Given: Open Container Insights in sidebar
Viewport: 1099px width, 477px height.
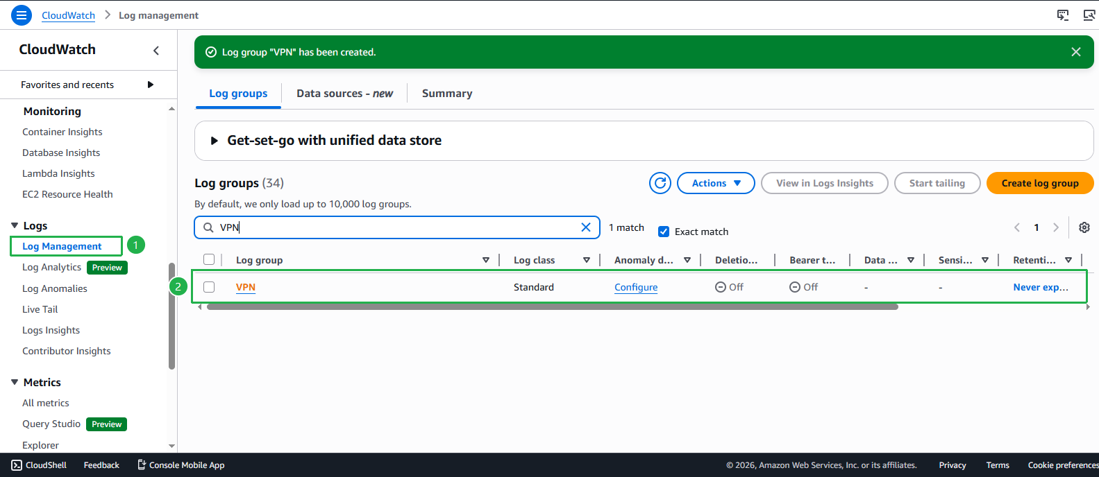Looking at the screenshot, I should click(x=62, y=132).
